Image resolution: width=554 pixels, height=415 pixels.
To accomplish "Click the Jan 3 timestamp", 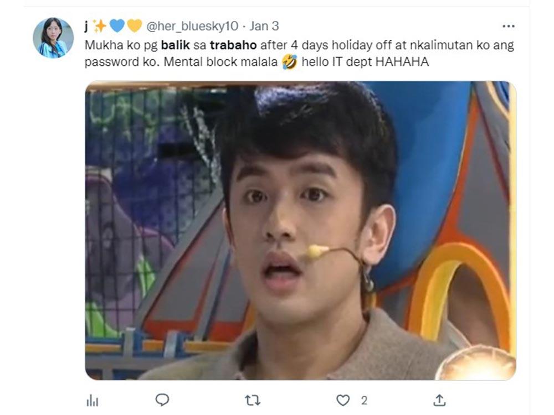I will point(264,26).
